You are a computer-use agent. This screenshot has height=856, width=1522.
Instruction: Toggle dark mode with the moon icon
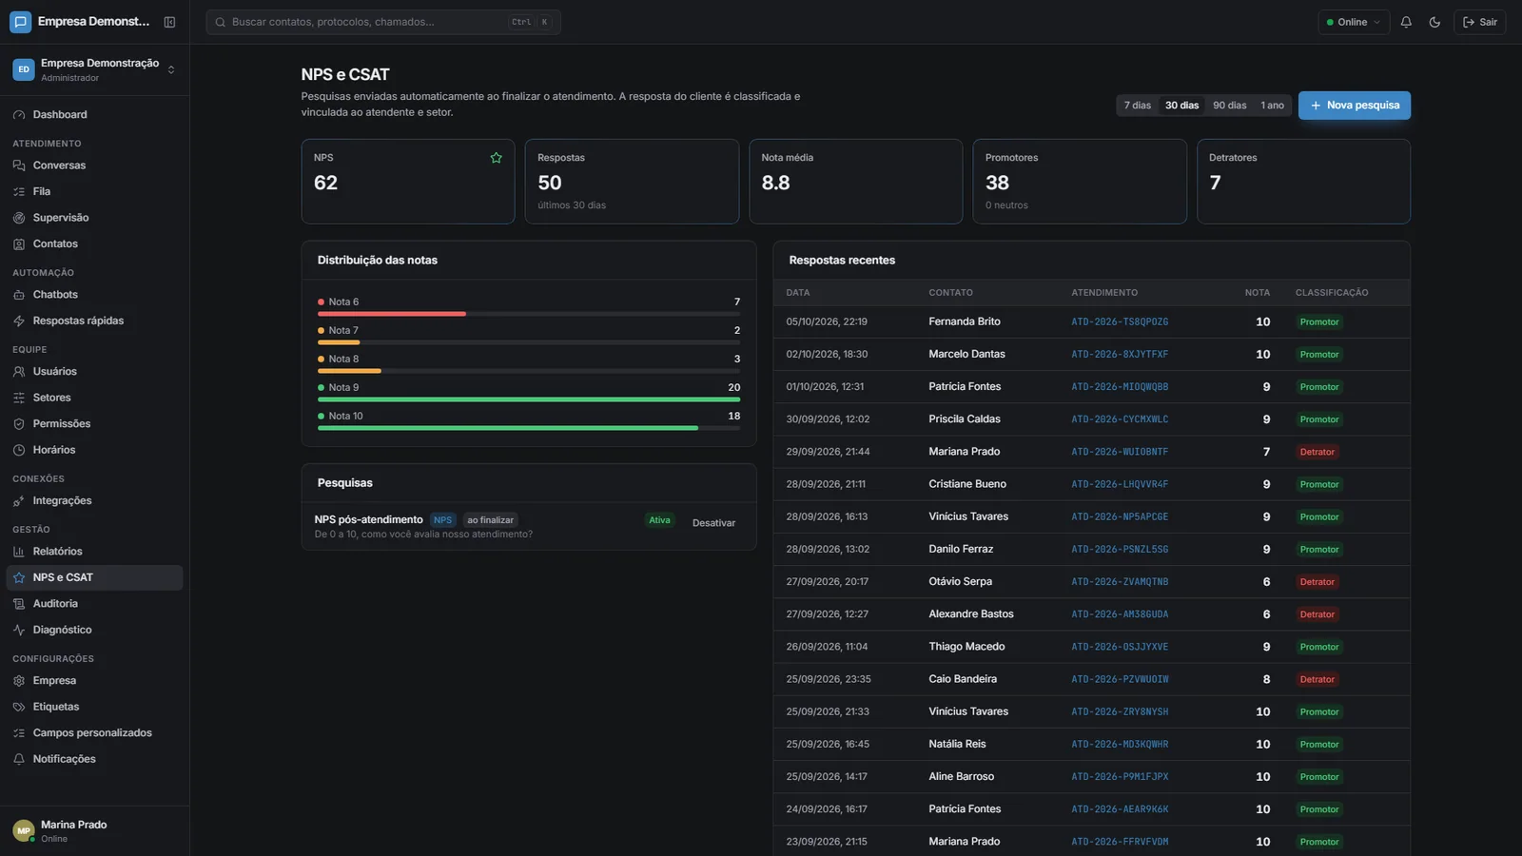point(1434,22)
